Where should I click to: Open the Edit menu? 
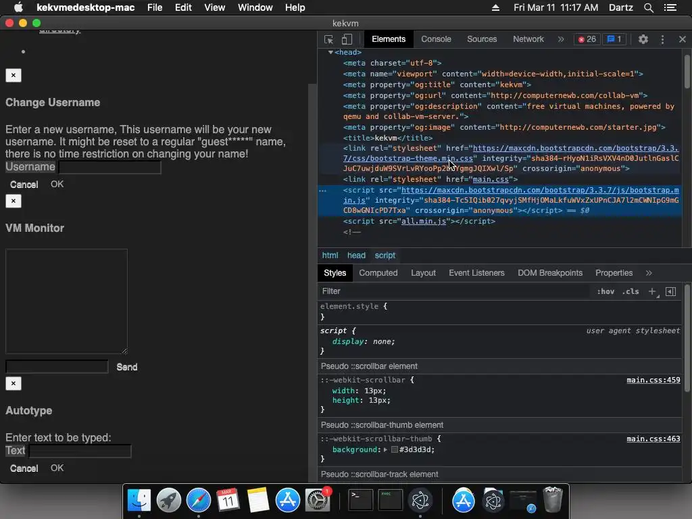(183, 7)
